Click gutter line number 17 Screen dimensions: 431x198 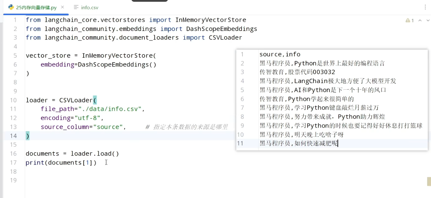[13, 162]
